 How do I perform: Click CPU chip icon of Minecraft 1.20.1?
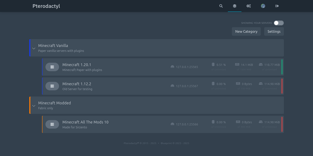click(213, 64)
